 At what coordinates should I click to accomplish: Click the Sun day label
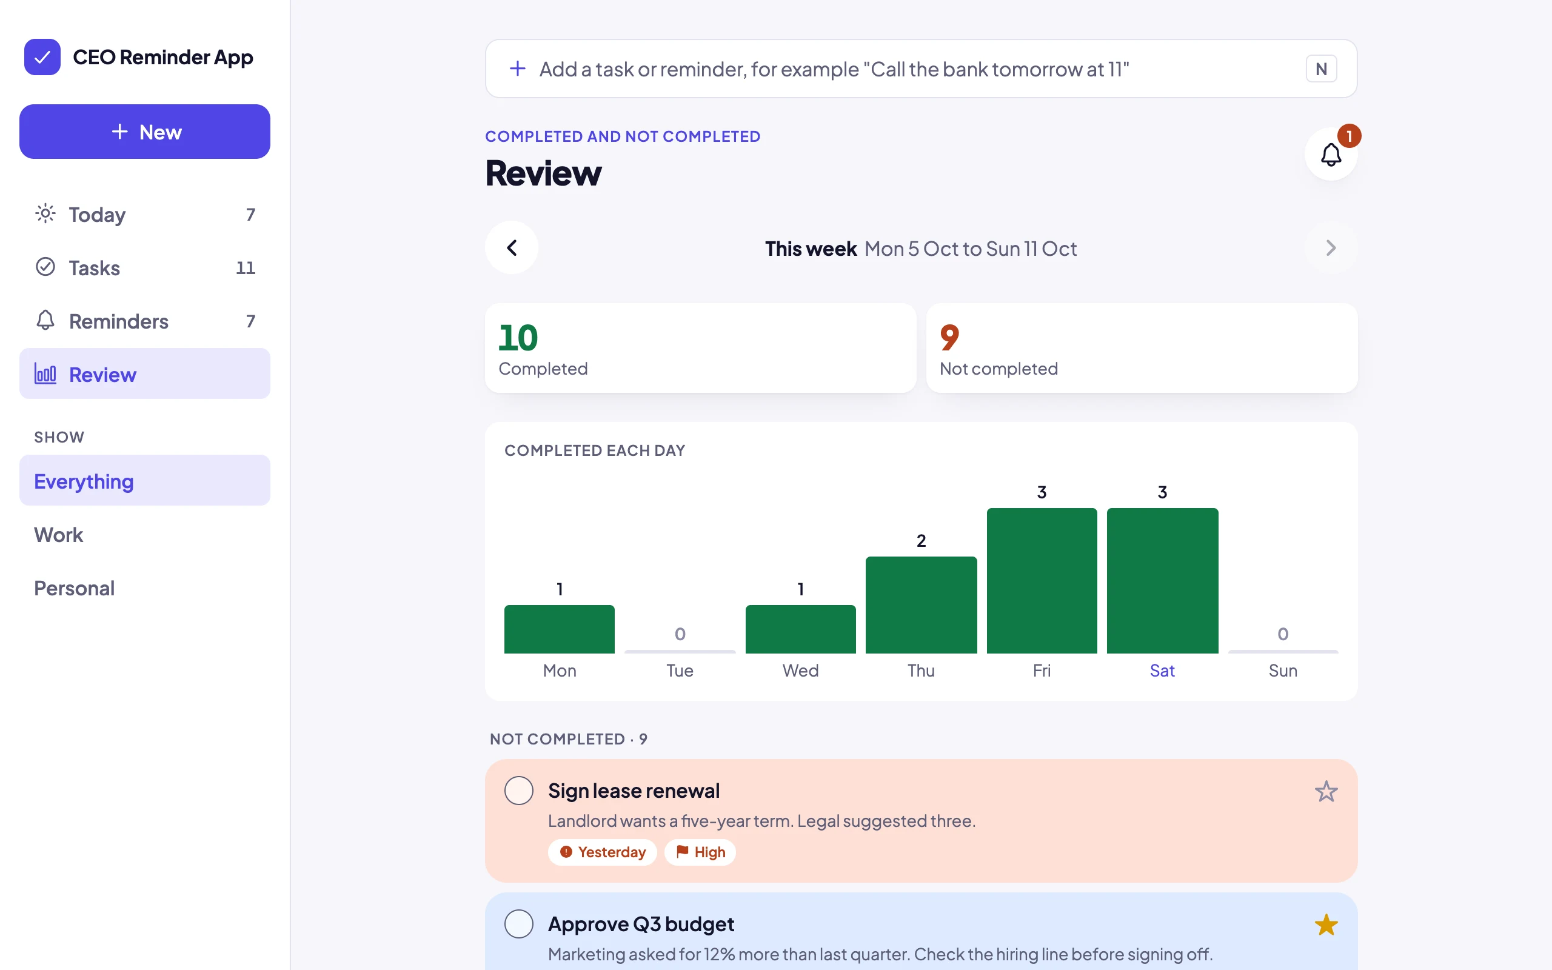pos(1283,671)
